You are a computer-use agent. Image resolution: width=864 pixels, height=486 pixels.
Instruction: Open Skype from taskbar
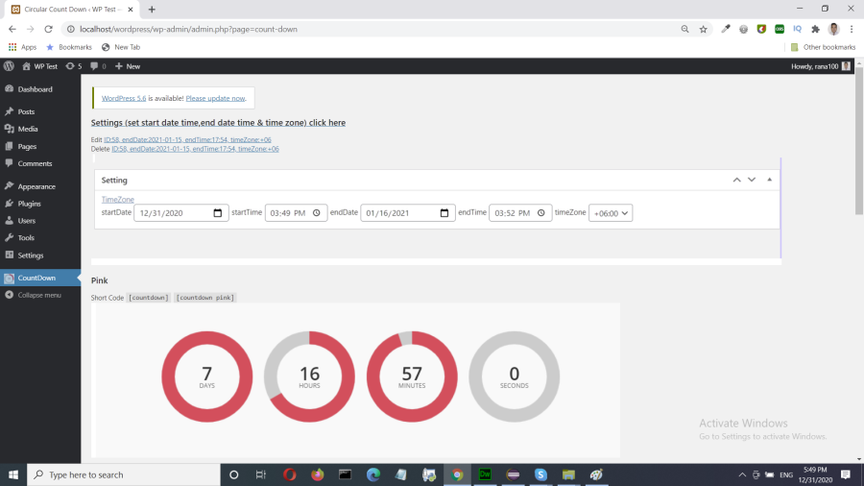click(540, 474)
